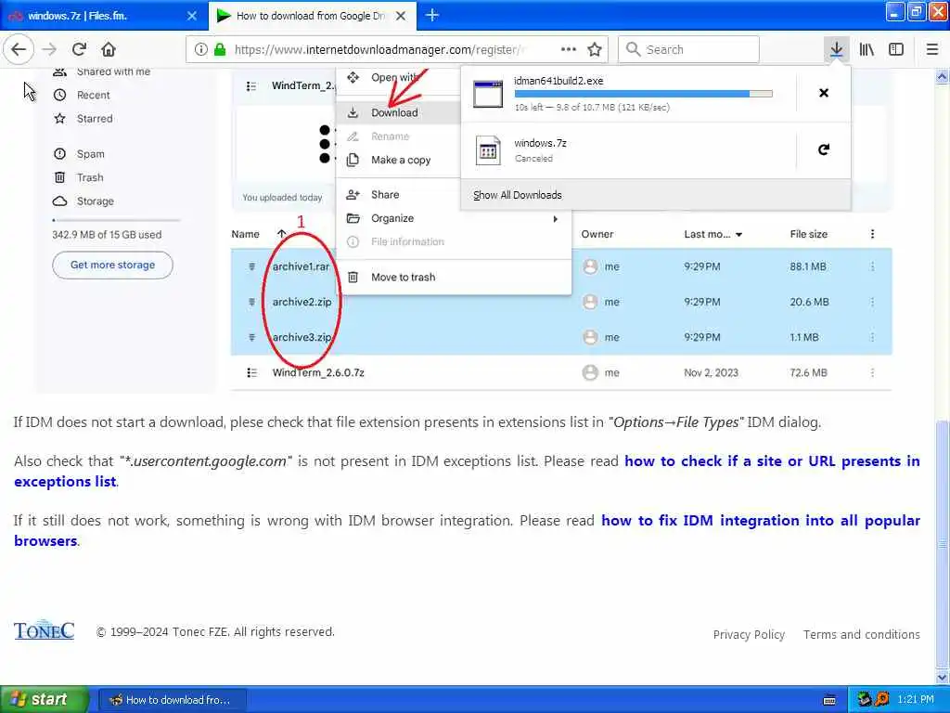Click the URL address bar

tap(379, 49)
